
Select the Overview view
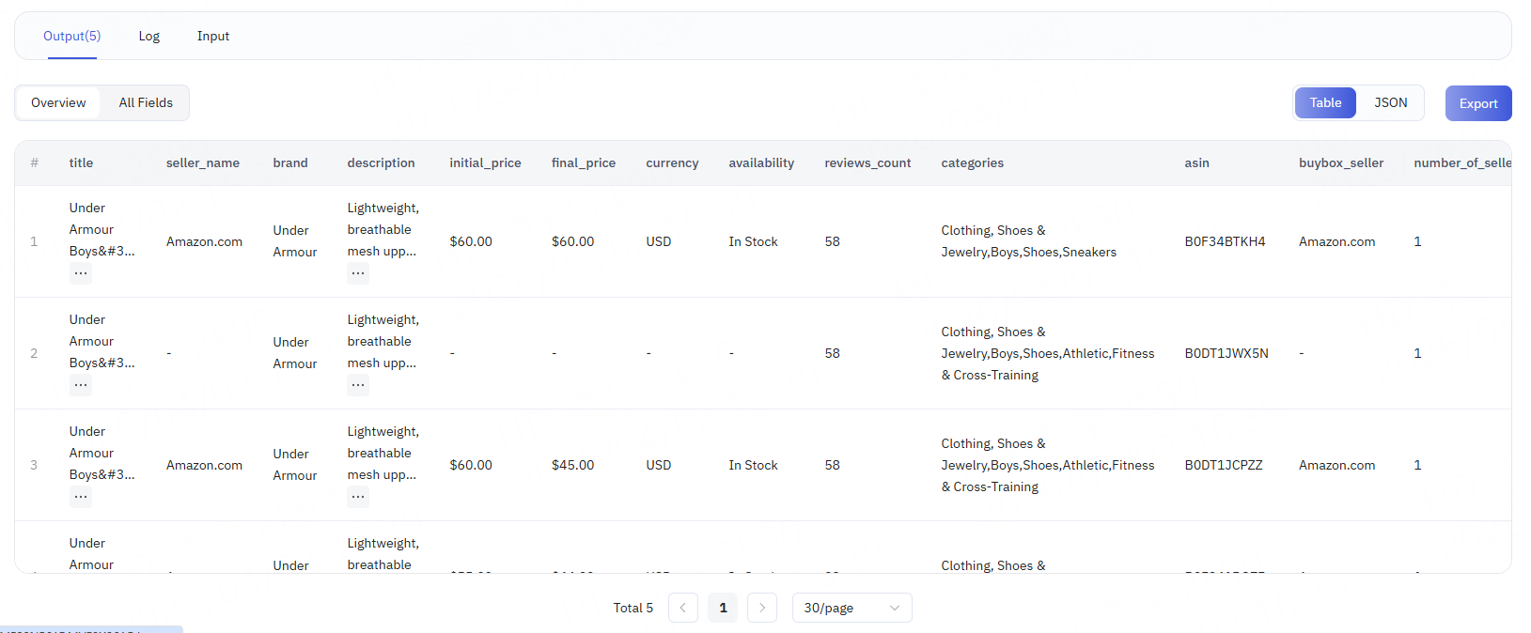pos(58,102)
